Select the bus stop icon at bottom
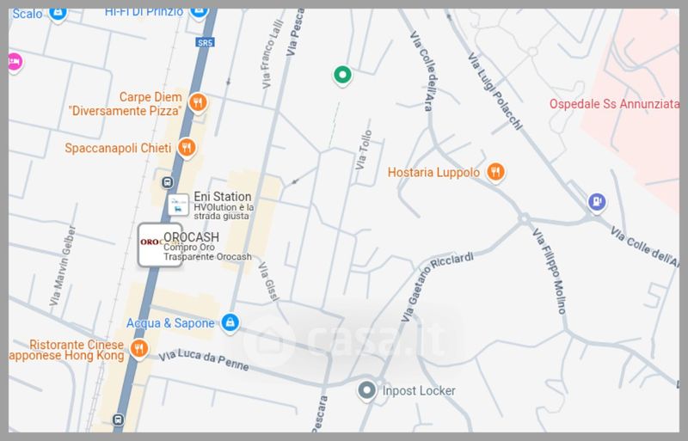This screenshot has width=688, height=441. (x=118, y=419)
